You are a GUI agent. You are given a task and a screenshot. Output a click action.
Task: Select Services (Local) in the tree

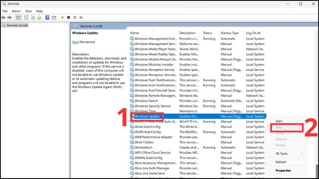[17, 25]
